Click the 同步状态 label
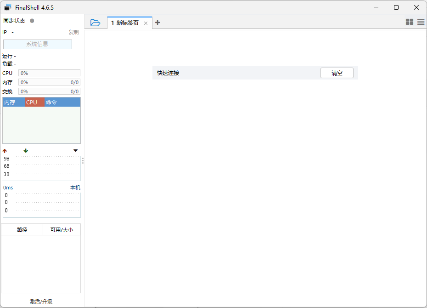427x308 pixels. coord(14,21)
